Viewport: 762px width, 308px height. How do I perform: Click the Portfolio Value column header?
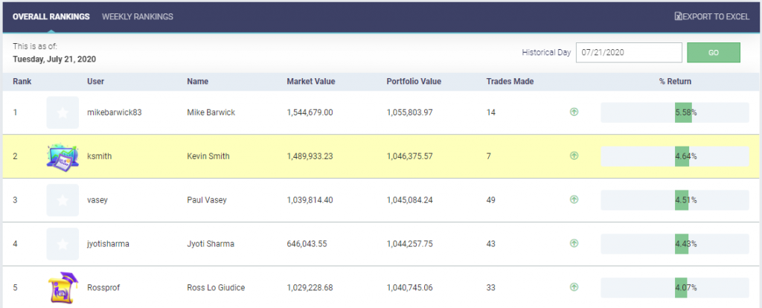(x=414, y=82)
